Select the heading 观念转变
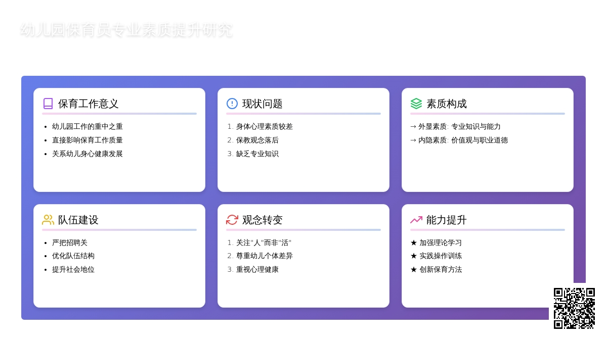The width and height of the screenshot is (607, 341). 263,220
